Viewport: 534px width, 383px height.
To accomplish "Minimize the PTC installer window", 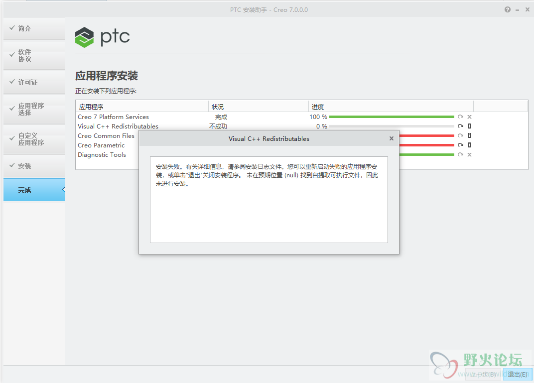I will click(x=517, y=10).
